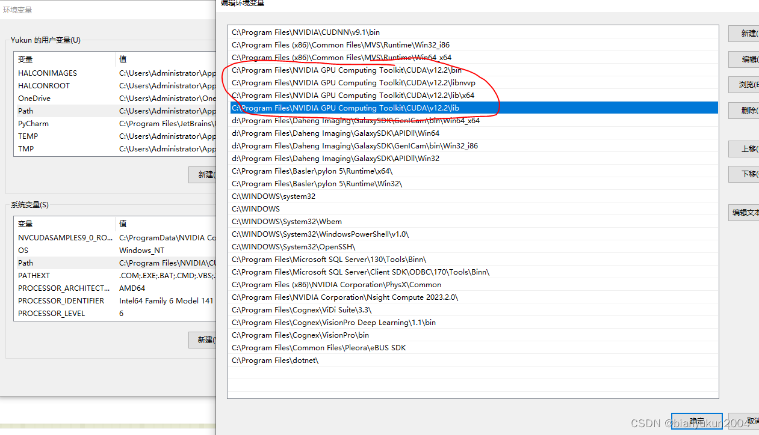Click 变量 column header in system variables
This screenshot has height=435, width=759.
64,224
